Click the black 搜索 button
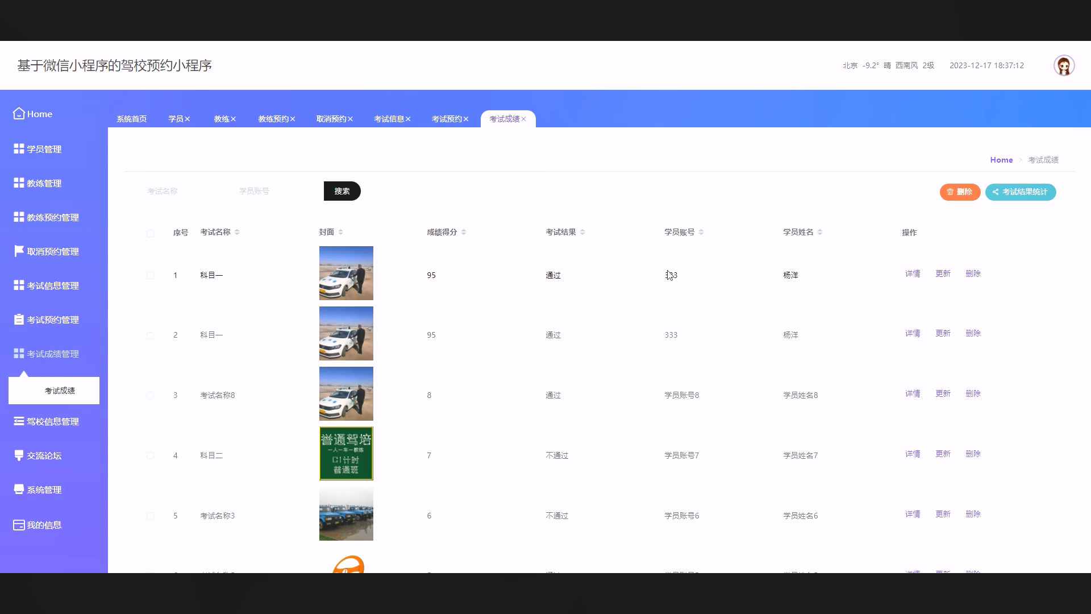 click(x=342, y=191)
